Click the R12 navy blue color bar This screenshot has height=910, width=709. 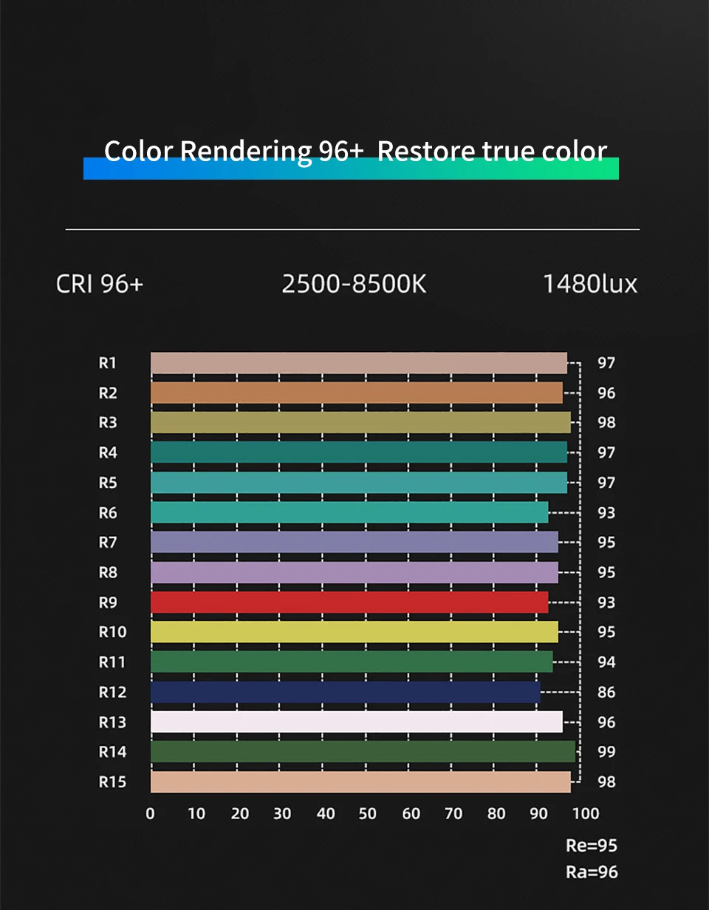pos(346,692)
